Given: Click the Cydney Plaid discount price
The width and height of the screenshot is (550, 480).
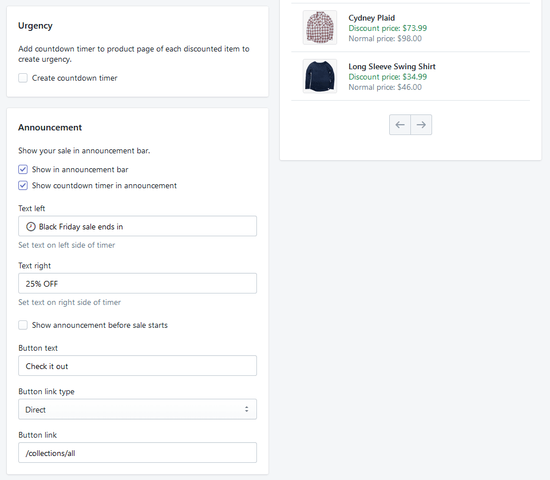Looking at the screenshot, I should (387, 28).
